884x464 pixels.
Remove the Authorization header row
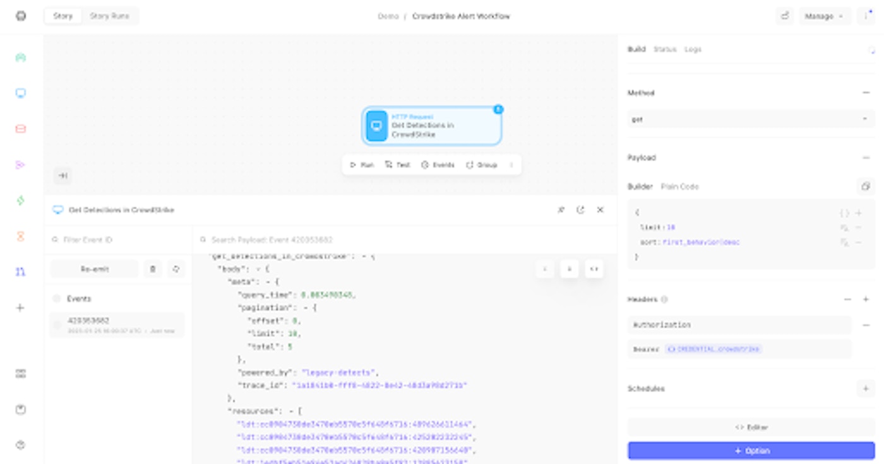[x=866, y=325]
